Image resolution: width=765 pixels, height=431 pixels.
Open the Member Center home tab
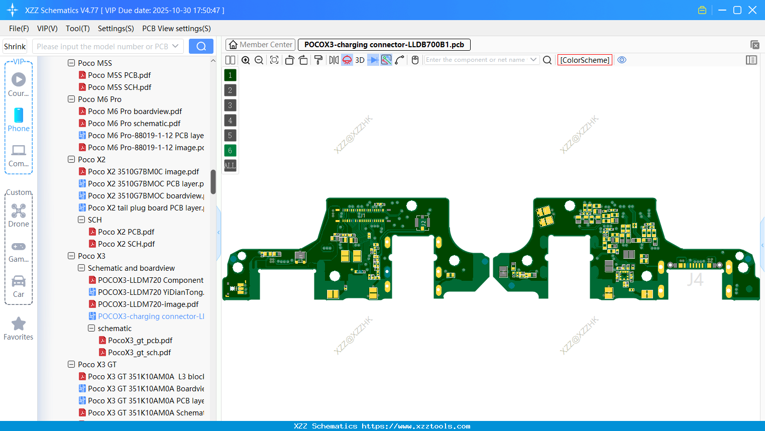(260, 45)
